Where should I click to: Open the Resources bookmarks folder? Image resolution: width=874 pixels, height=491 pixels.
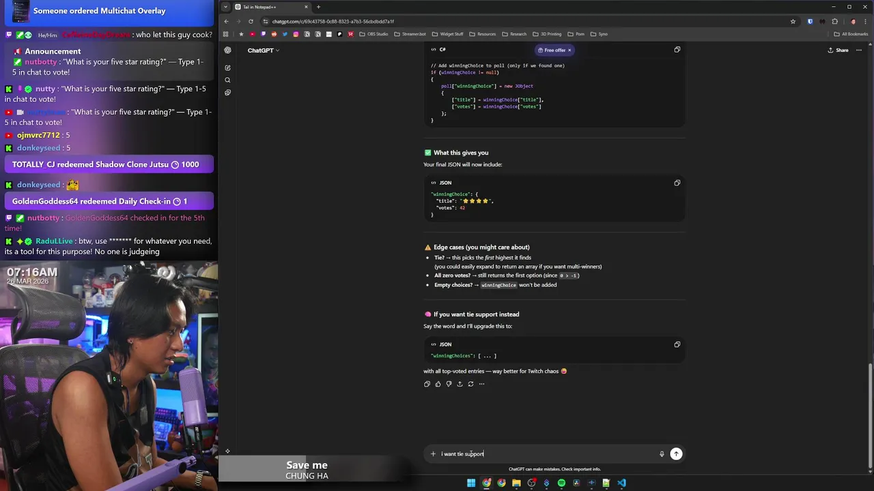pyautogui.click(x=482, y=34)
